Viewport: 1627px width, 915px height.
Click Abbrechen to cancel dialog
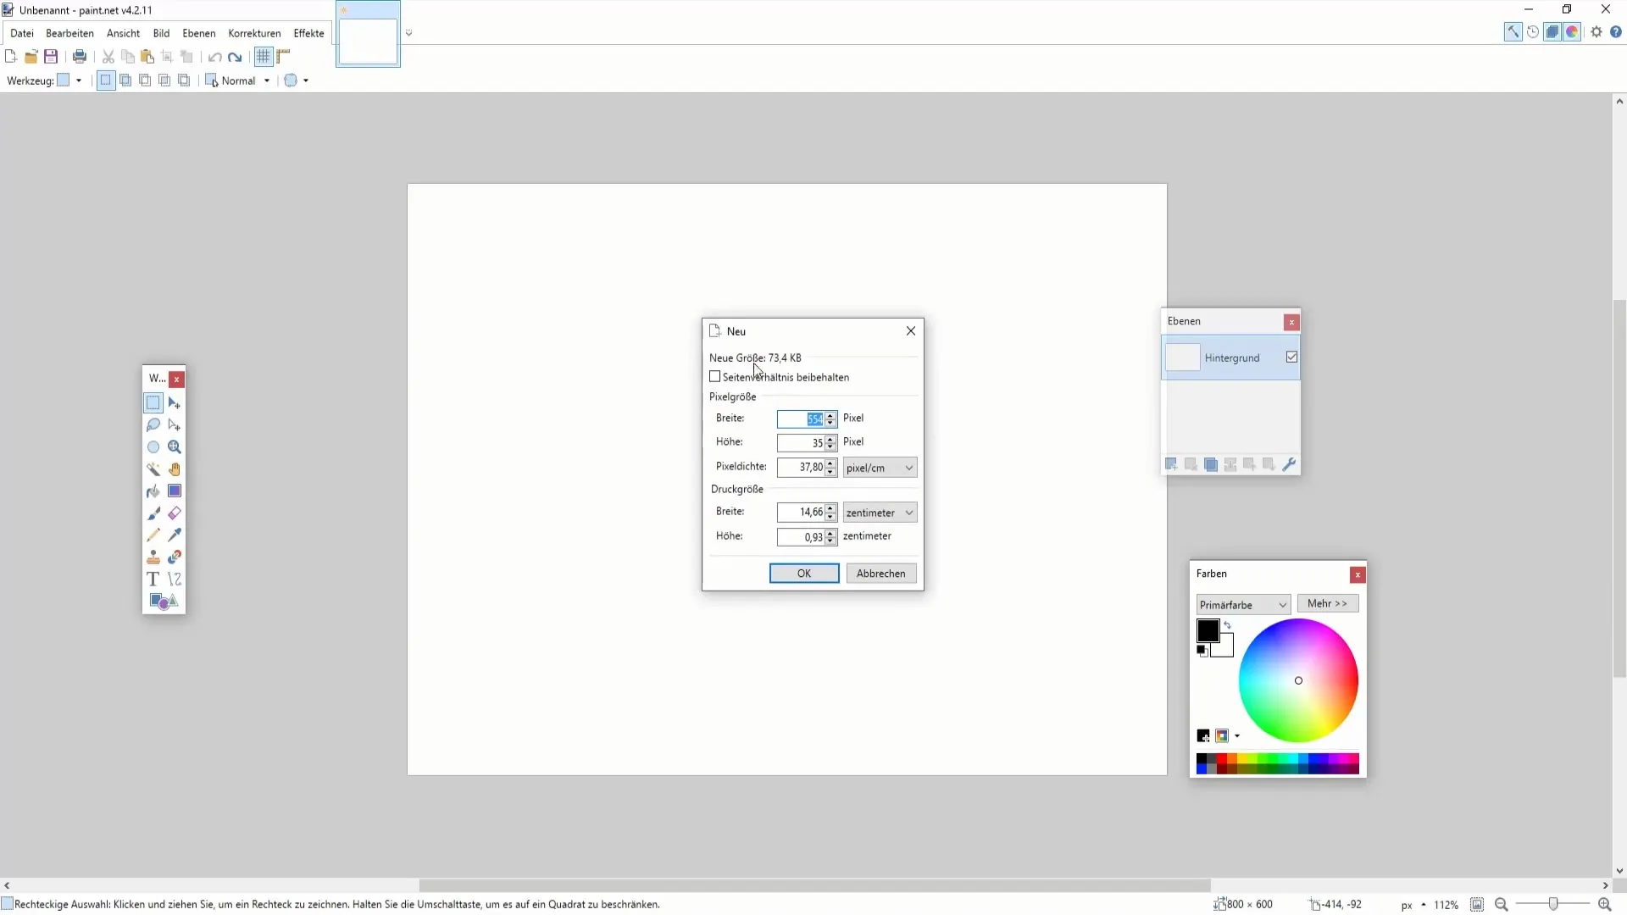tap(881, 573)
